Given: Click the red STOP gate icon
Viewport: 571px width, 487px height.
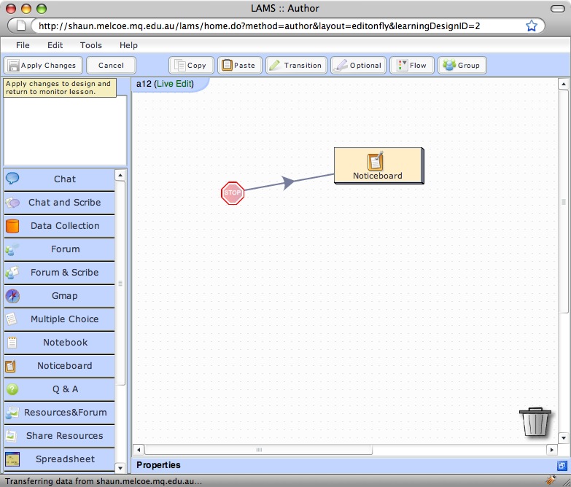Looking at the screenshot, I should (x=233, y=193).
